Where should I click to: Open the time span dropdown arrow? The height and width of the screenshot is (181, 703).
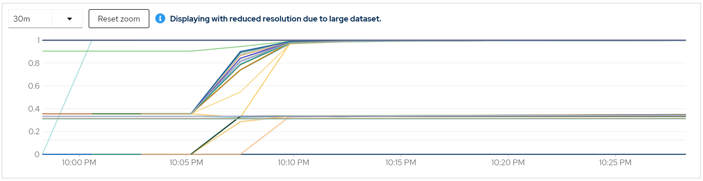69,19
